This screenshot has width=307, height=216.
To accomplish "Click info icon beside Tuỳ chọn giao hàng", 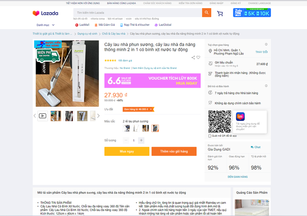I will (266, 44).
